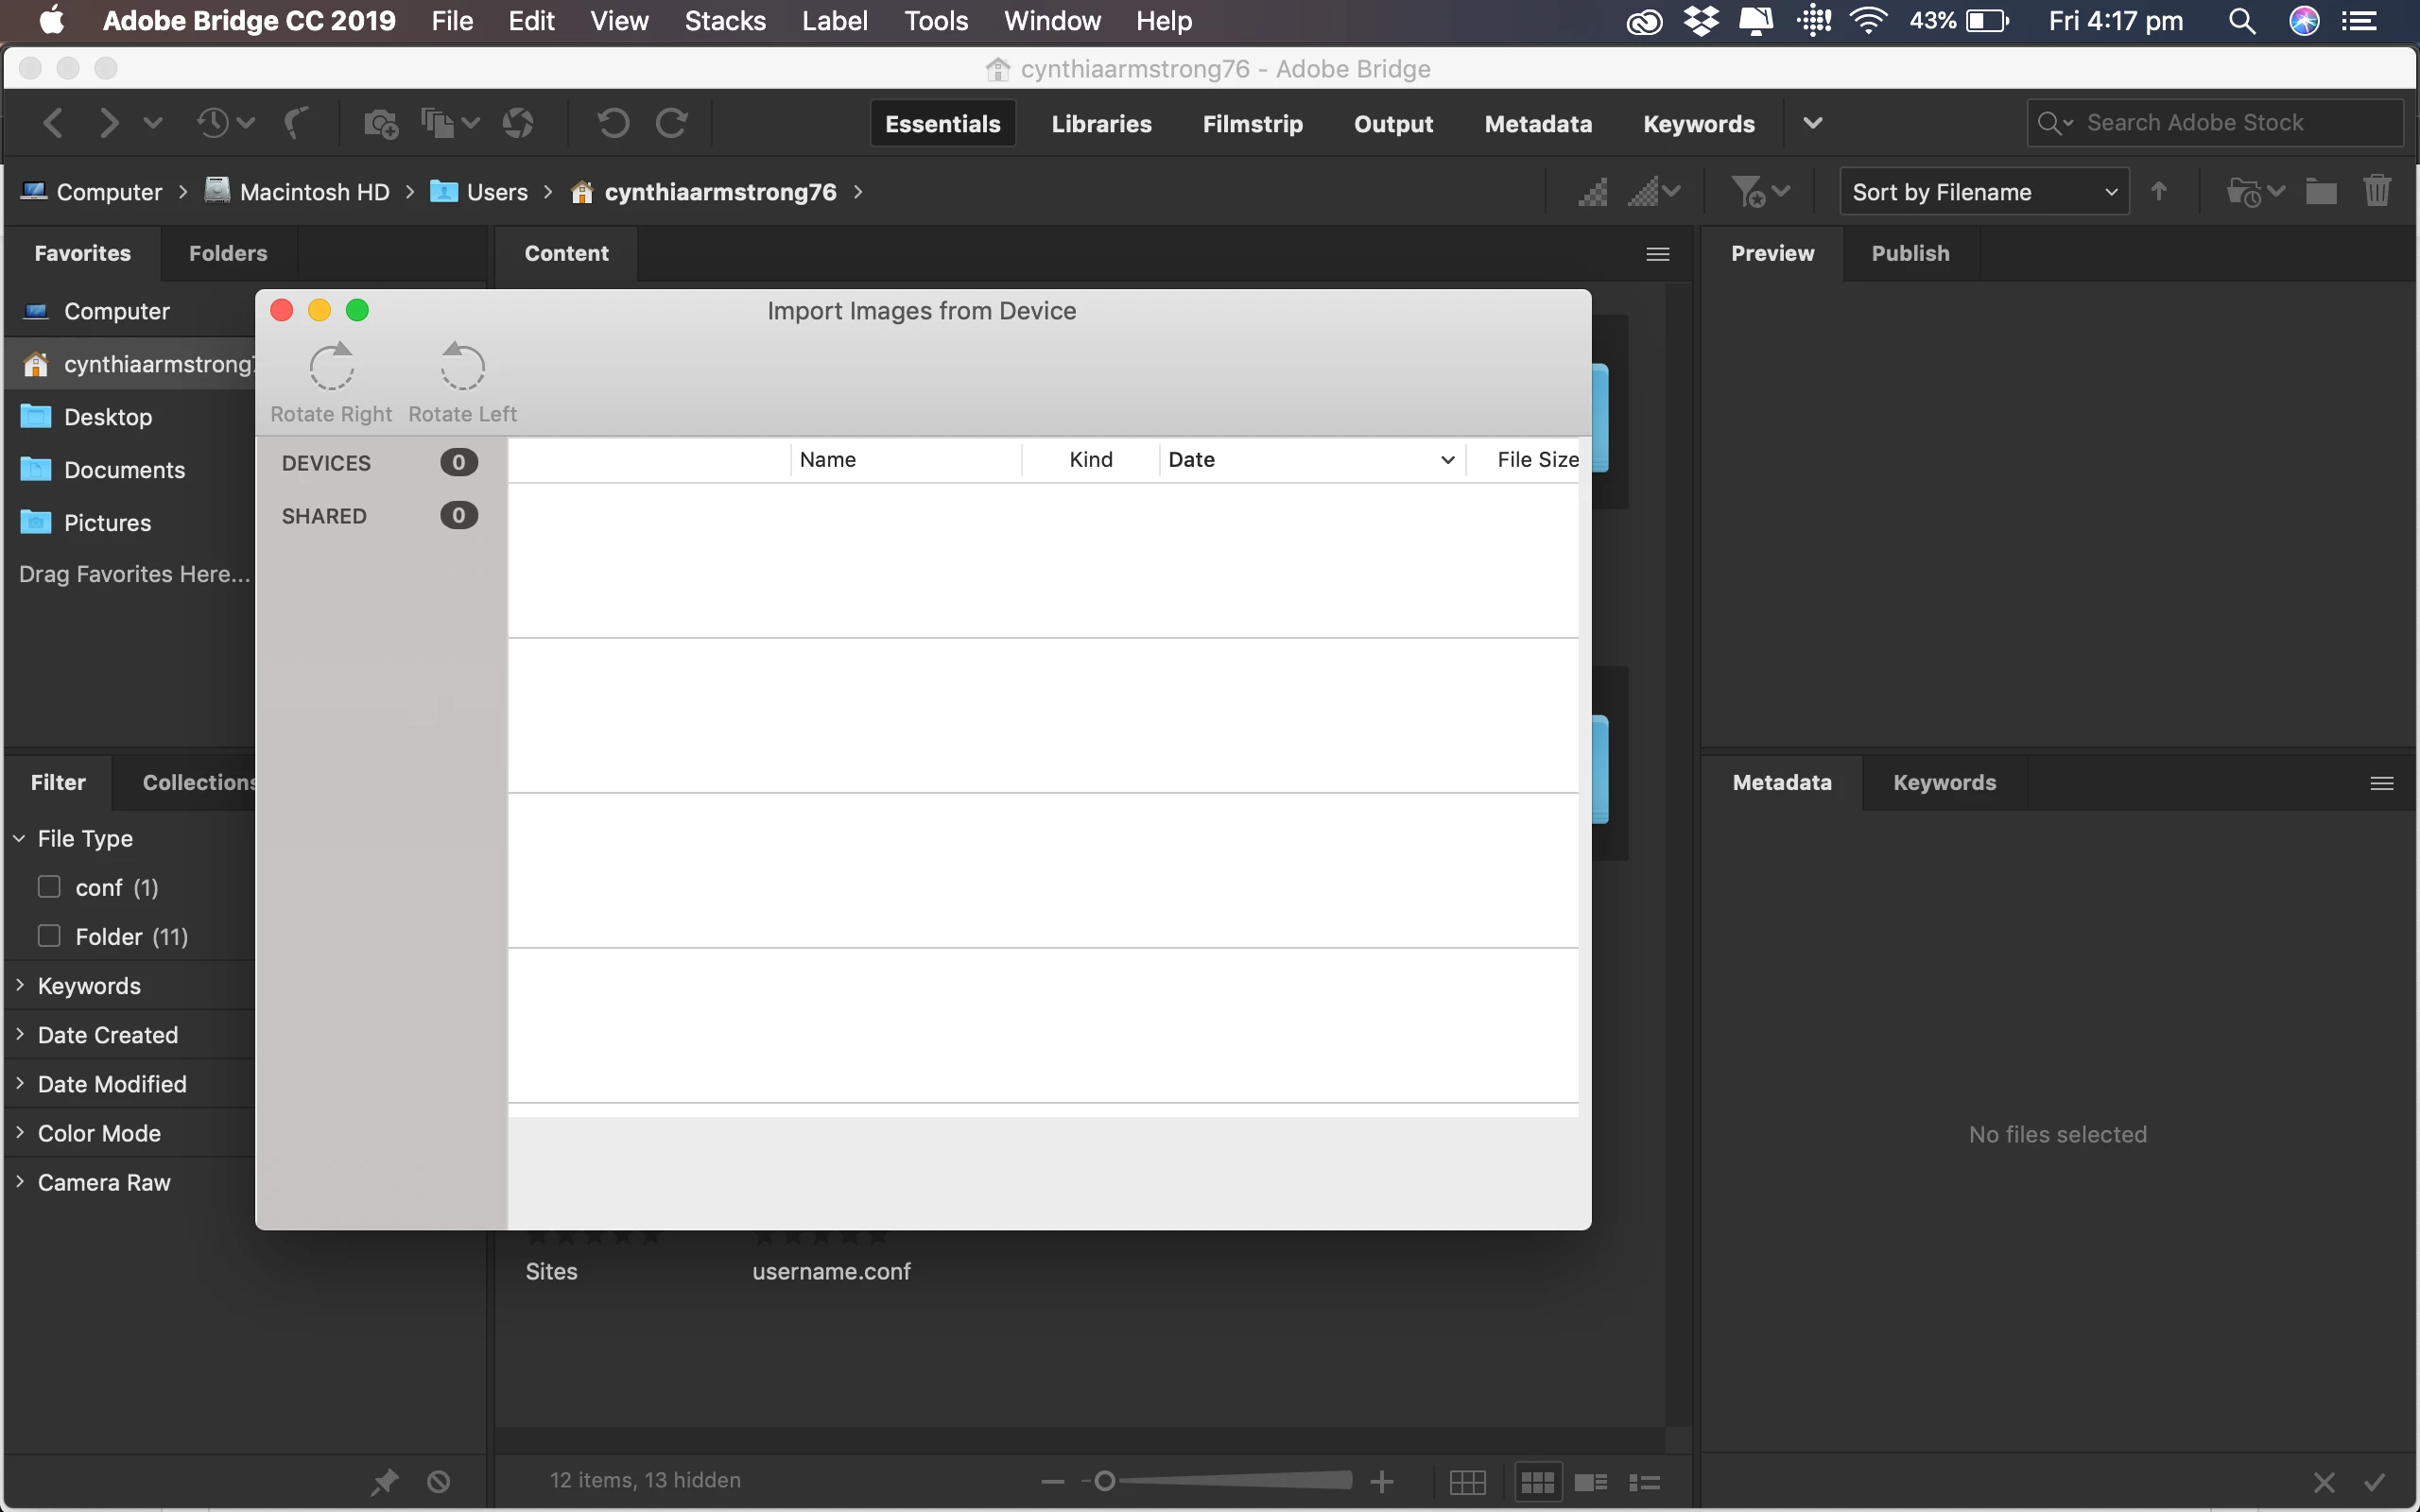Open in Camera Raw aperture icon
Viewport: 2420px width, 1512px height.
(x=518, y=123)
